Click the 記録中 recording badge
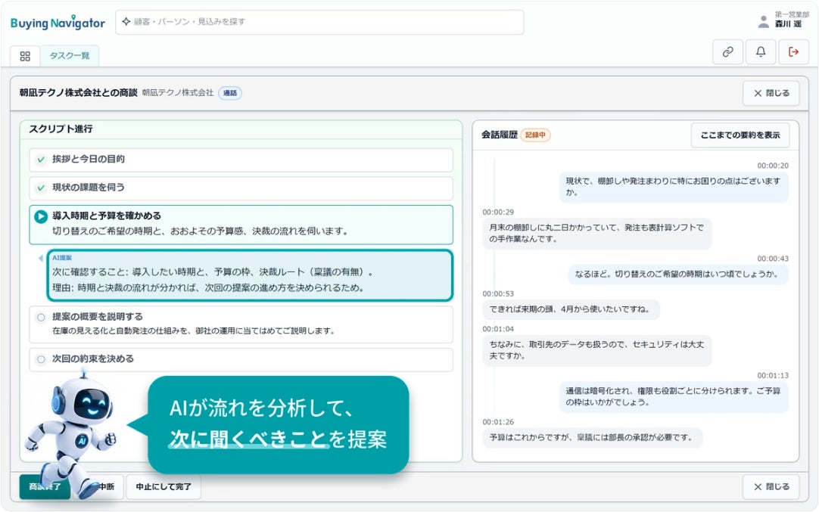 535,135
